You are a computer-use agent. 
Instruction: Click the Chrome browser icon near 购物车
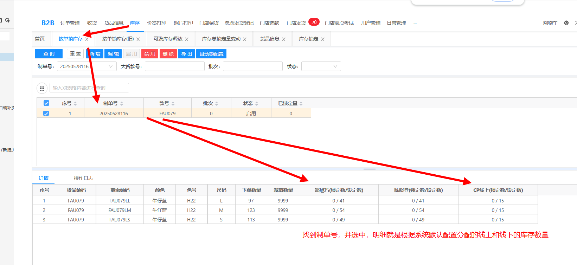(566, 23)
